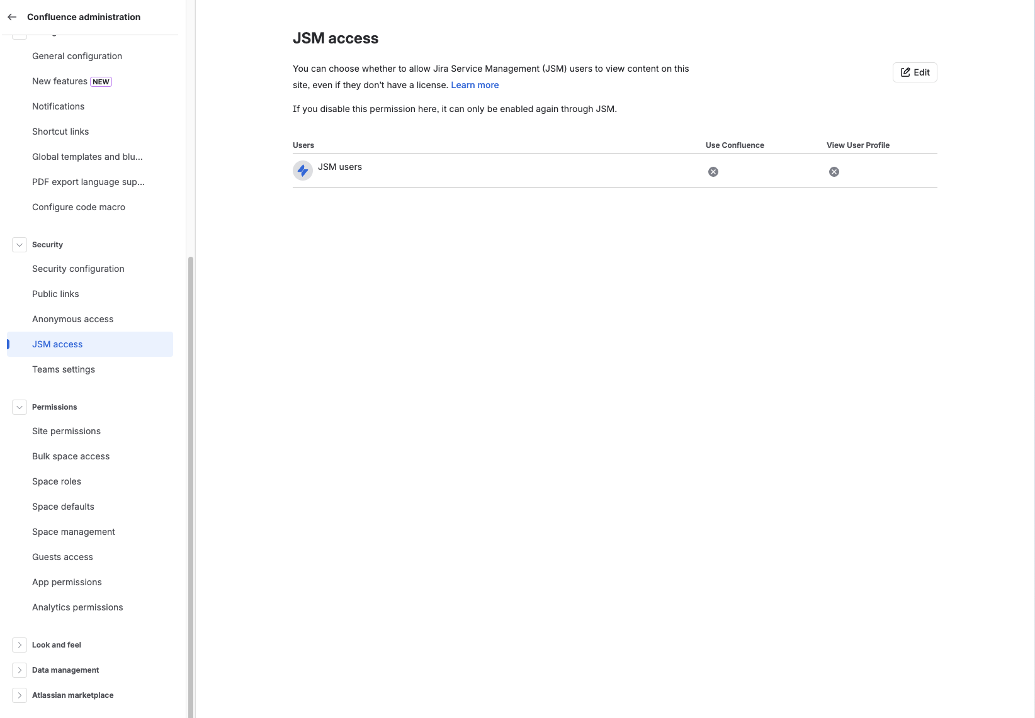Go to Space roles
Screen dimensions: 1035x718
90,481
